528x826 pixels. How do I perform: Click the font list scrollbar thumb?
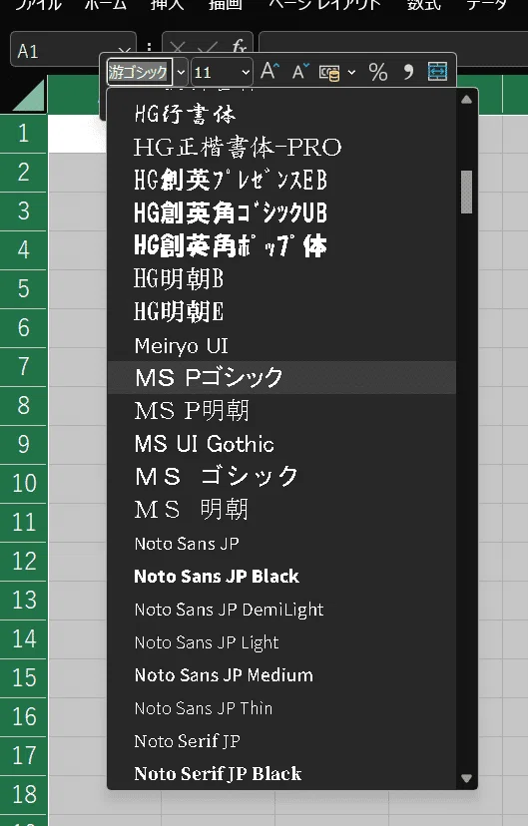click(x=466, y=192)
